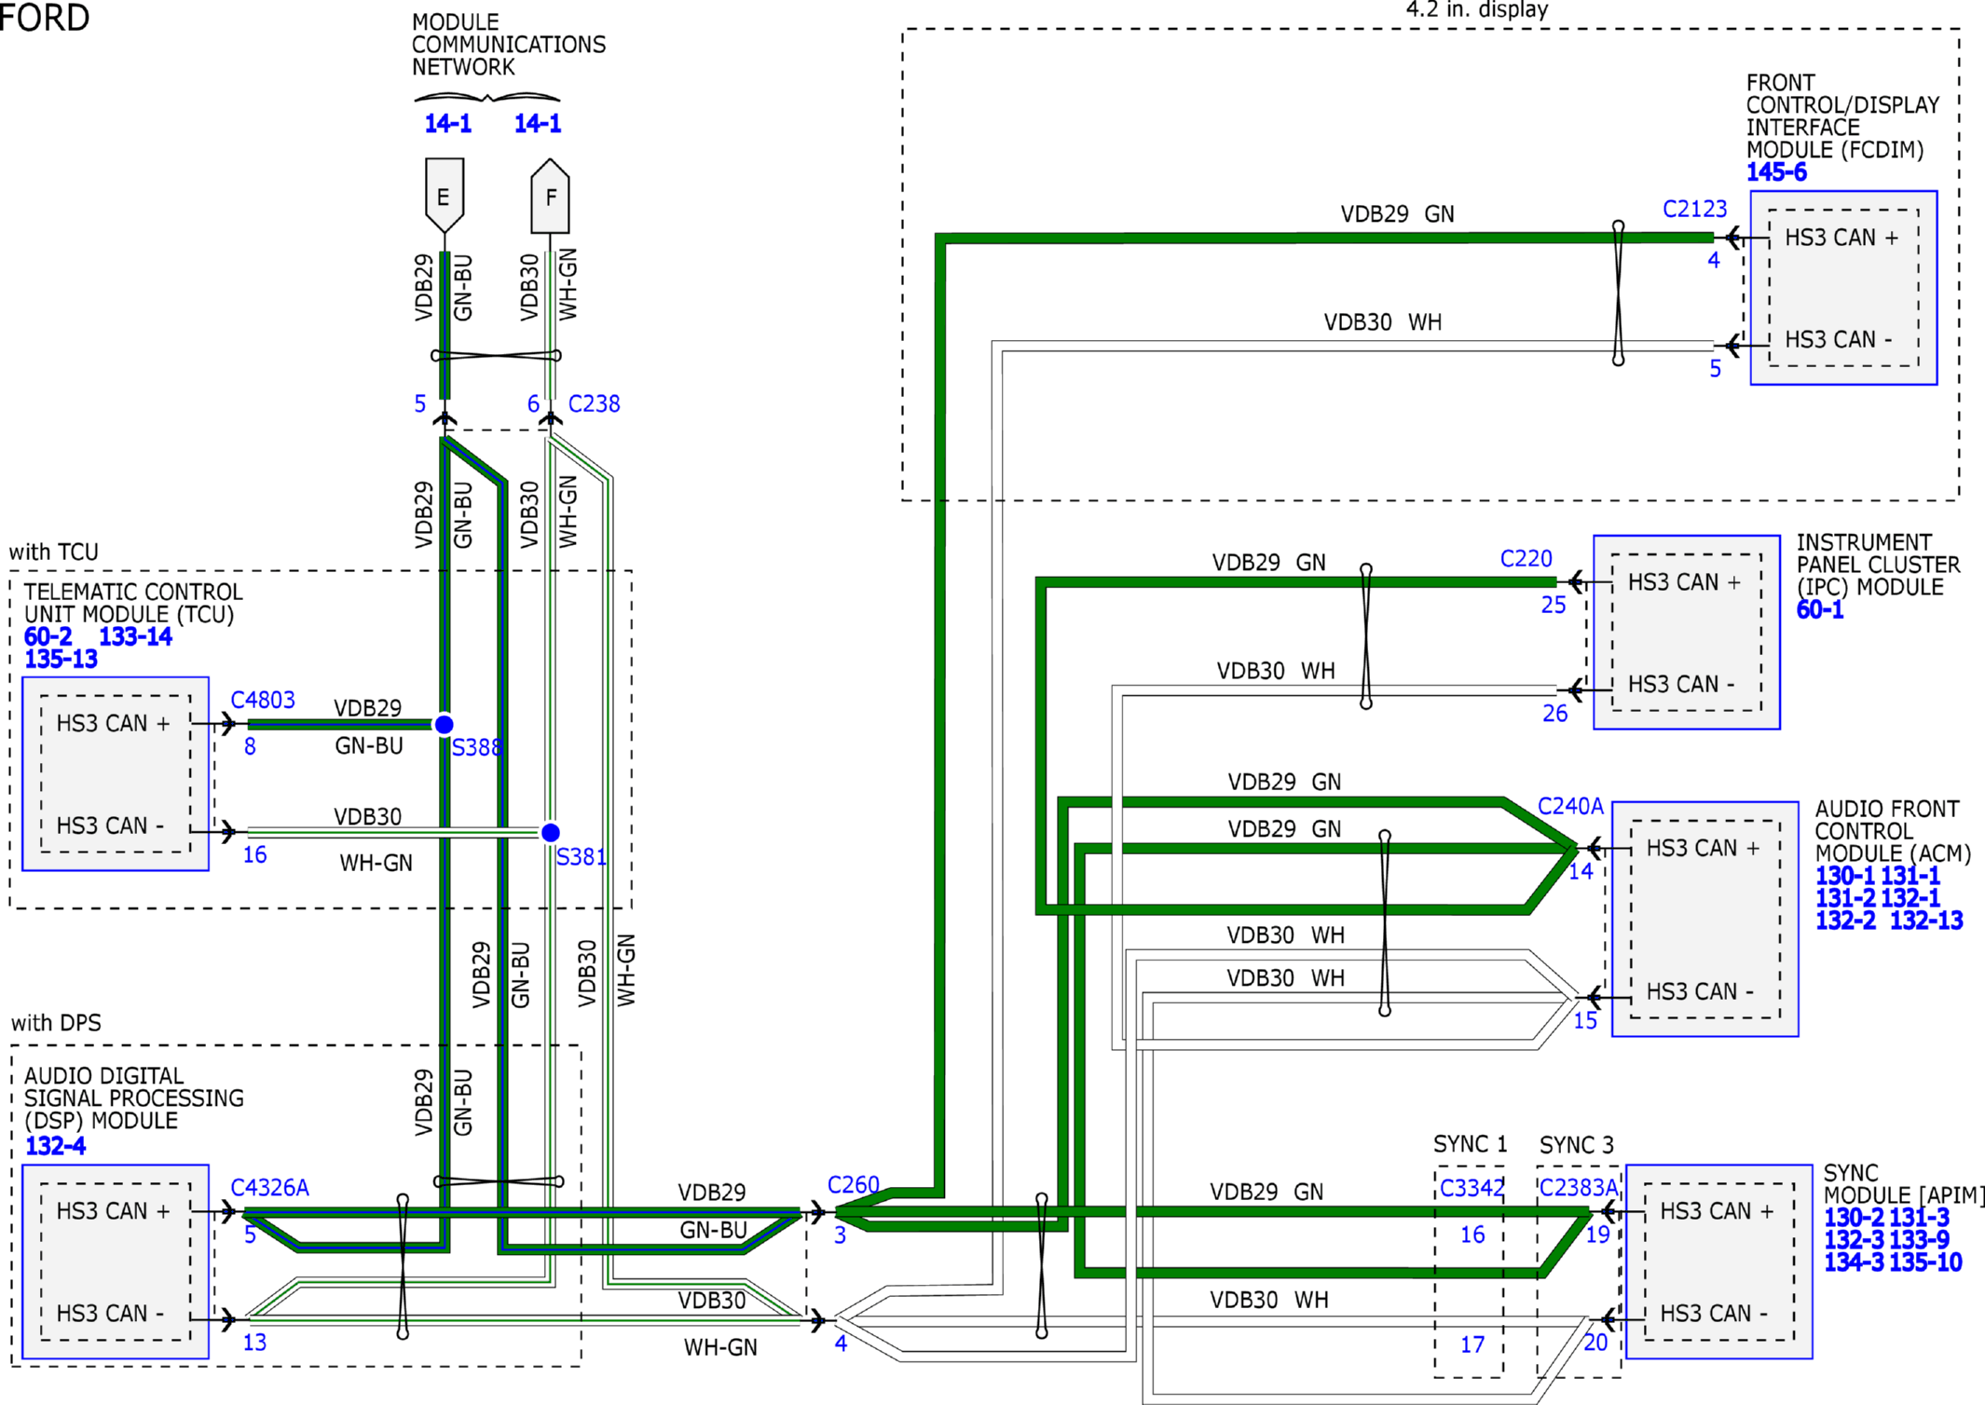Select the Audio Front Control Module box
The width and height of the screenshot is (1985, 1405).
pos(1705,919)
